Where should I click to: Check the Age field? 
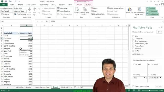133,36
